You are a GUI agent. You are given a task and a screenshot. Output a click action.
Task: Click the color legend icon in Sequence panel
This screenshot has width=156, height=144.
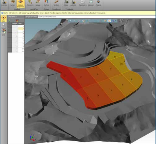coord(17,20)
